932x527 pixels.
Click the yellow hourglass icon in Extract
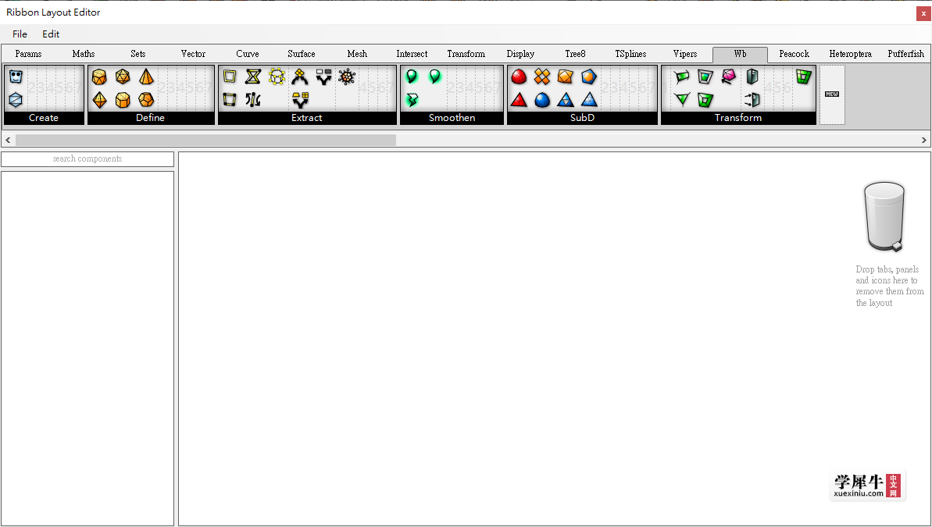click(253, 77)
